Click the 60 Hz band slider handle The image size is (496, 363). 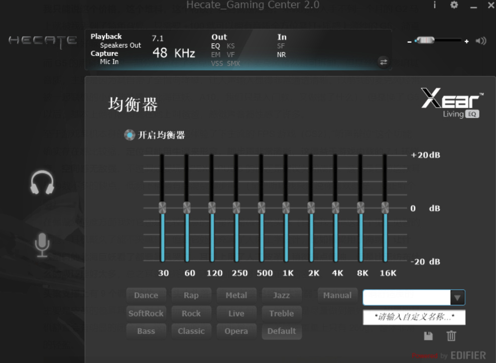click(x=187, y=208)
